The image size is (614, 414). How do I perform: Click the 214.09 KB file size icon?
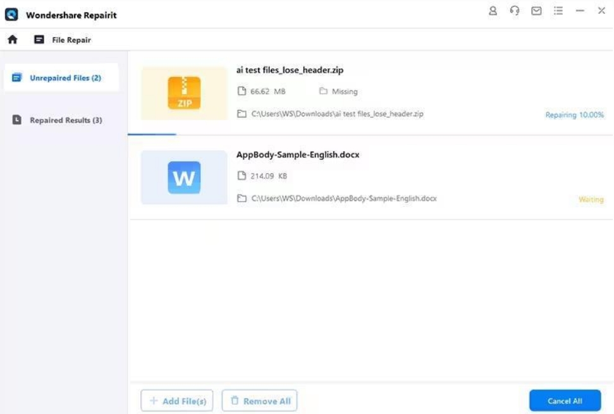tap(242, 176)
